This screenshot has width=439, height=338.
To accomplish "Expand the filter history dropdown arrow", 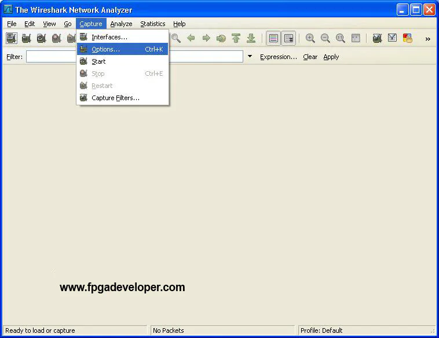I will coord(250,57).
